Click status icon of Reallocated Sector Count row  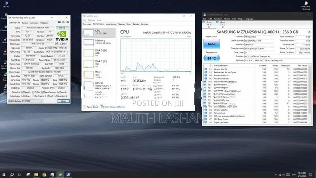[205, 72]
